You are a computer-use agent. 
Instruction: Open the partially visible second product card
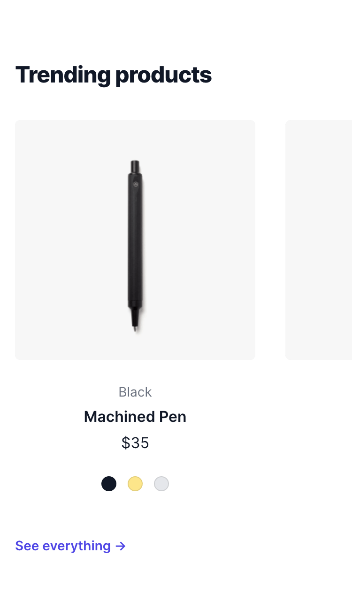pyautogui.click(x=319, y=240)
